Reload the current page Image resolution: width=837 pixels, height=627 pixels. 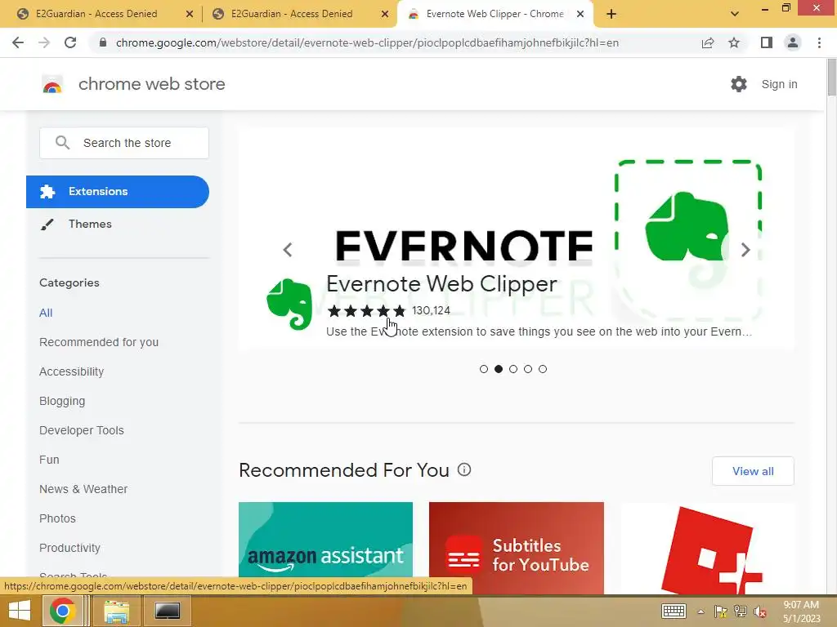(x=70, y=42)
